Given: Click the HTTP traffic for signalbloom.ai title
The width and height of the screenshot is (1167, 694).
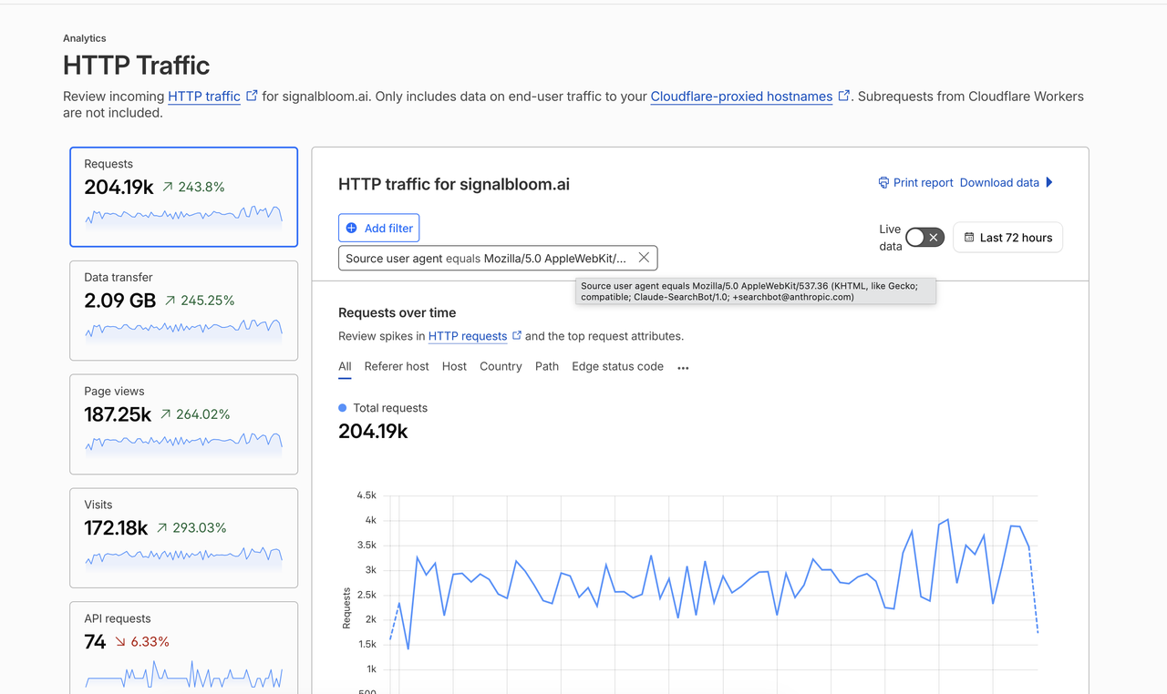Looking at the screenshot, I should [454, 184].
